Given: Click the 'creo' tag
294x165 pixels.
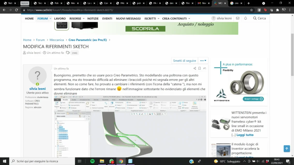Looking at the screenshot, I should [x=75, y=53].
